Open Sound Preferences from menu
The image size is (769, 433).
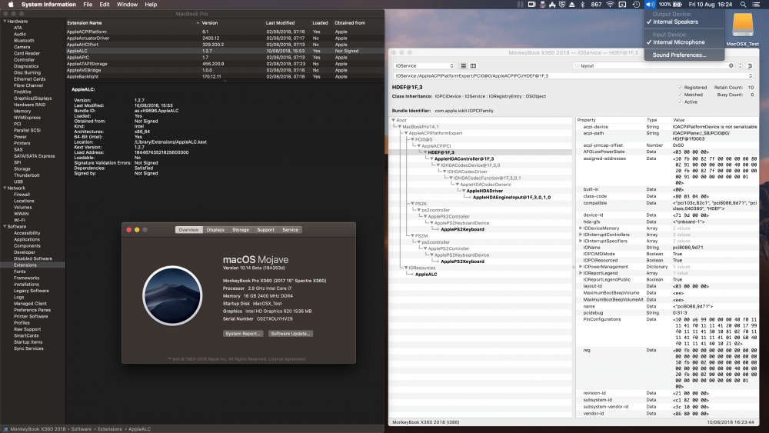(684, 55)
